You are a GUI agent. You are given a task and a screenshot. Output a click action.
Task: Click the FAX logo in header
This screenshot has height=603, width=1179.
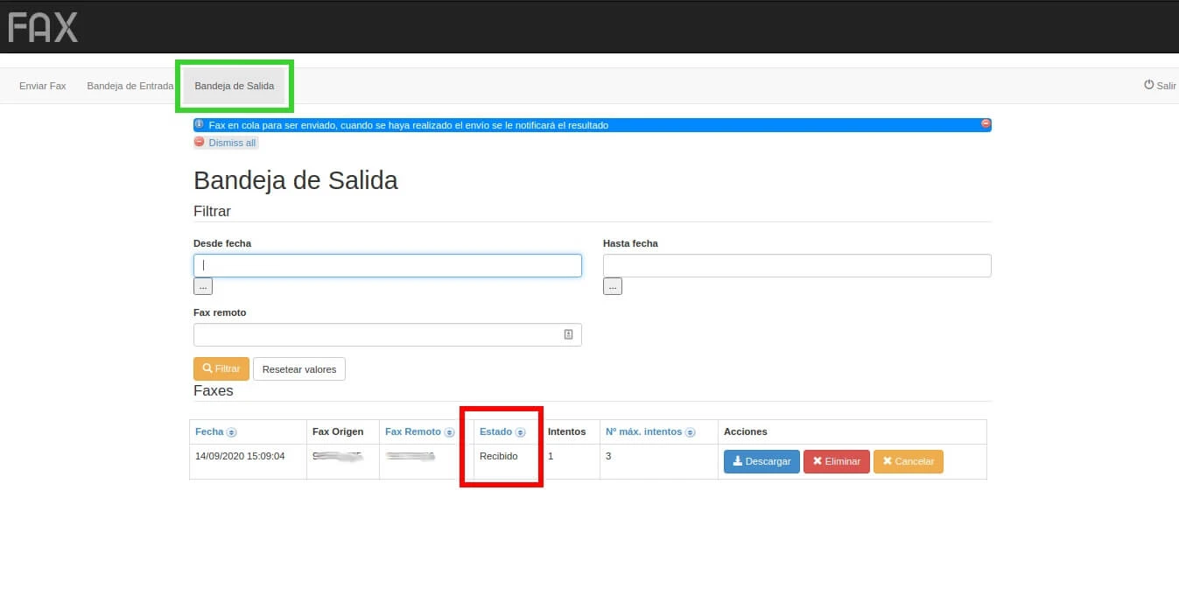(43, 28)
